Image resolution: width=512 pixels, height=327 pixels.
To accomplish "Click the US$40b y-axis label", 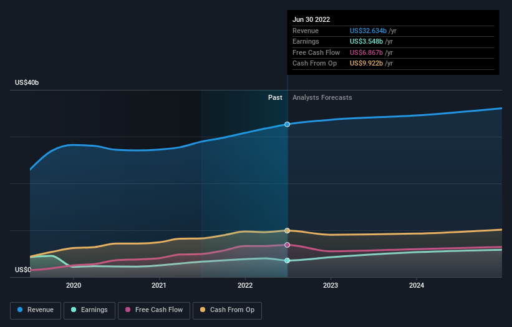I will pos(27,82).
